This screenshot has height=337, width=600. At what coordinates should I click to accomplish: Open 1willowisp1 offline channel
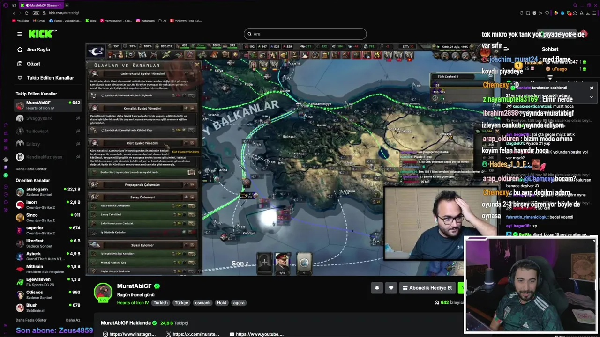(48, 132)
